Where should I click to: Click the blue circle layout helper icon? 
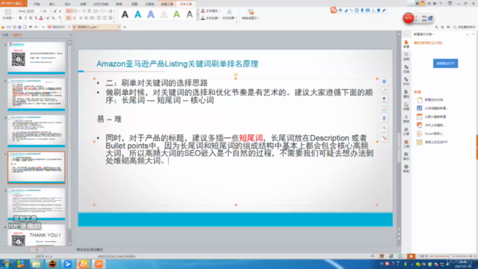pyautogui.click(x=384, y=81)
